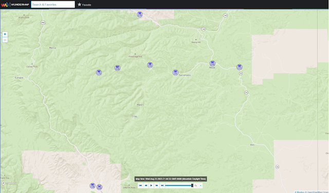Click the Table Top label

(5, 178)
